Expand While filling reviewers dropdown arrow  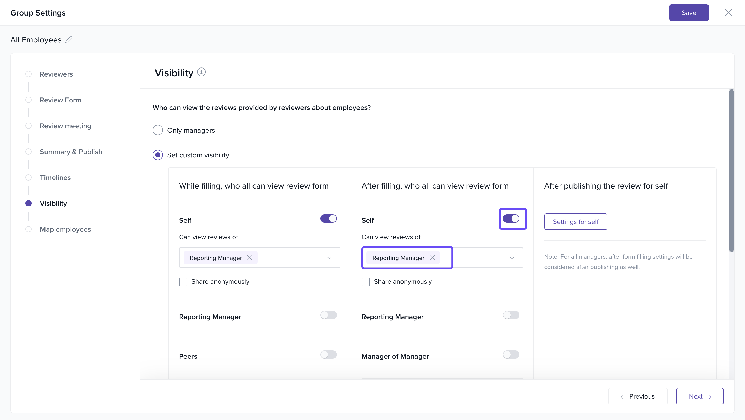click(x=329, y=258)
